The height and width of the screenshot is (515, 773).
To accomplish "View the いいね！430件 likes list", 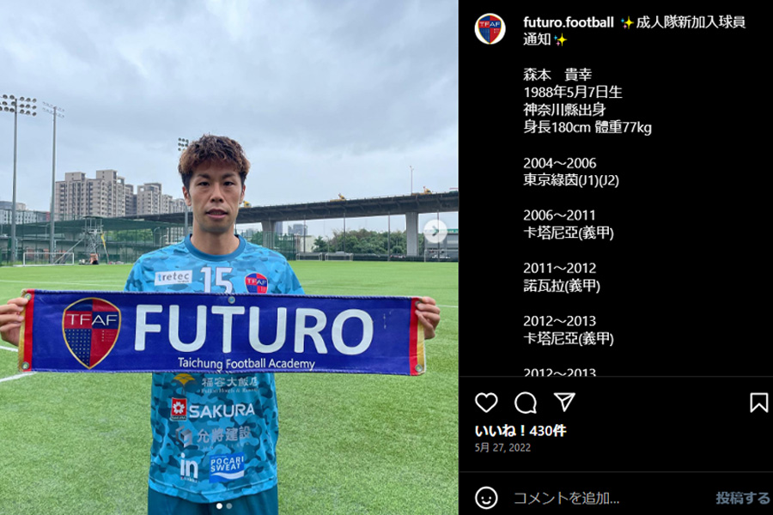I will click(520, 431).
